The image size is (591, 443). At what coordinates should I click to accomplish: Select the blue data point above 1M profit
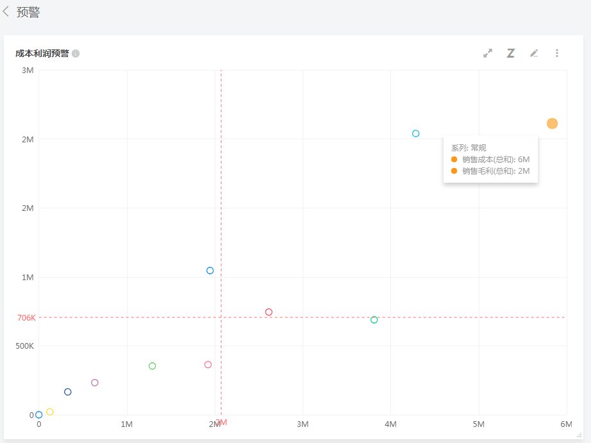[210, 271]
